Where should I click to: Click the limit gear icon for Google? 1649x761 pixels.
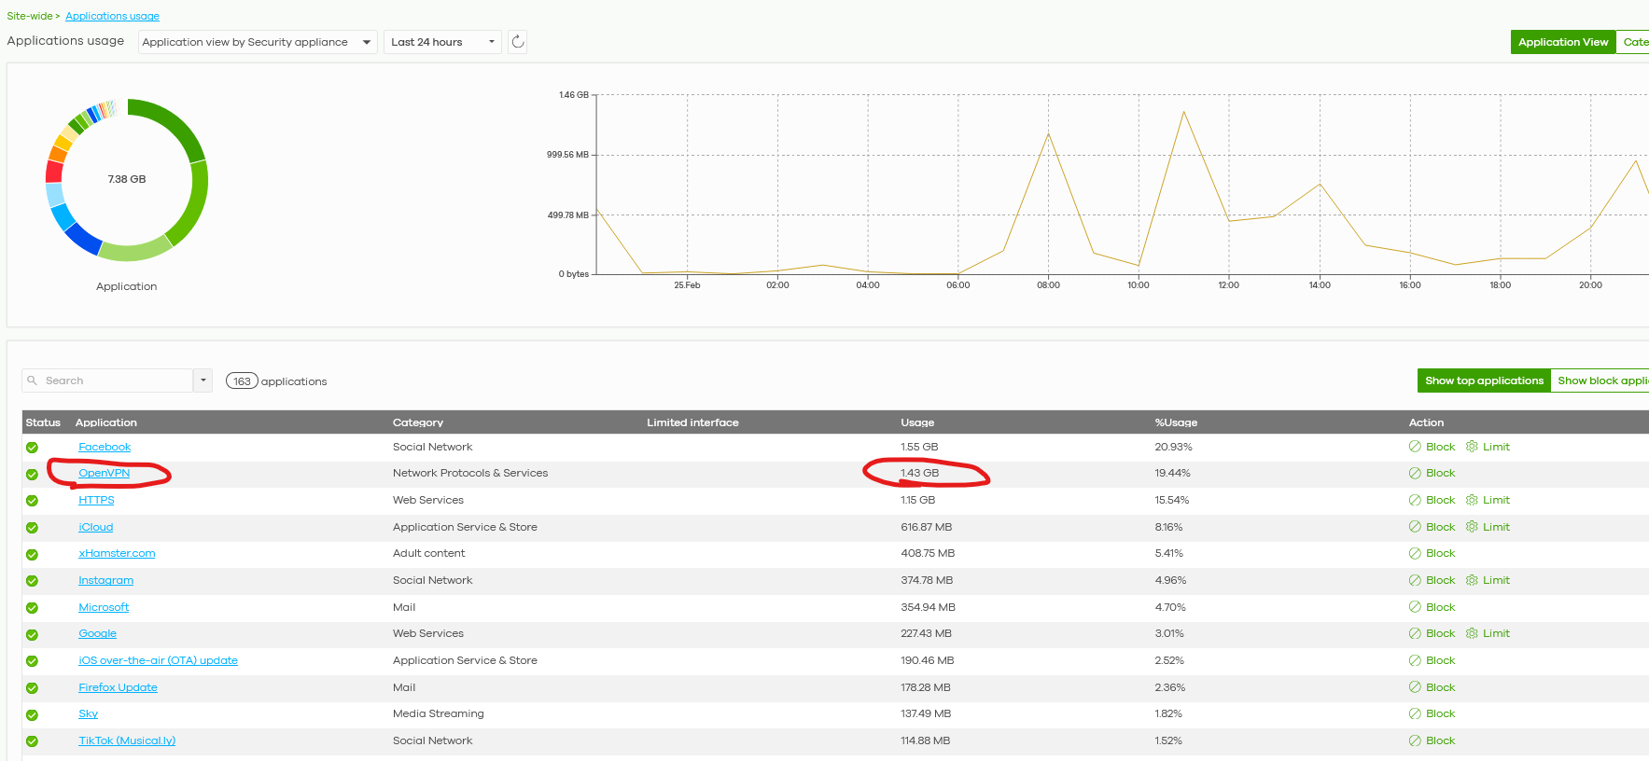click(1472, 633)
